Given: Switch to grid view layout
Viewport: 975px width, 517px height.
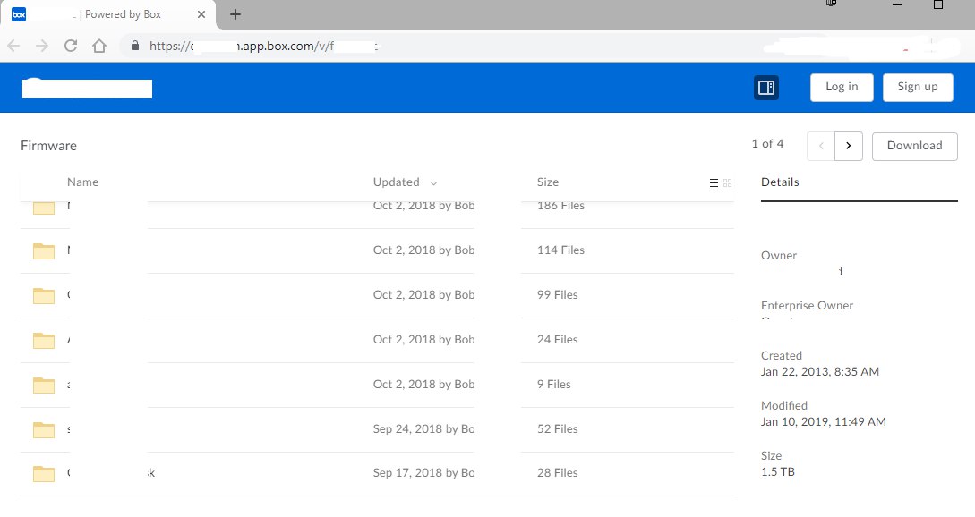Looking at the screenshot, I should click(727, 182).
